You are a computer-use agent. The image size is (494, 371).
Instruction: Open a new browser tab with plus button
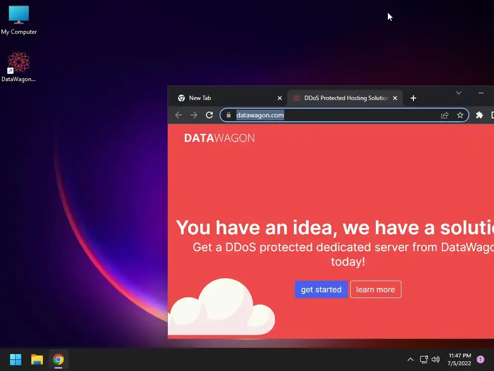(x=413, y=98)
